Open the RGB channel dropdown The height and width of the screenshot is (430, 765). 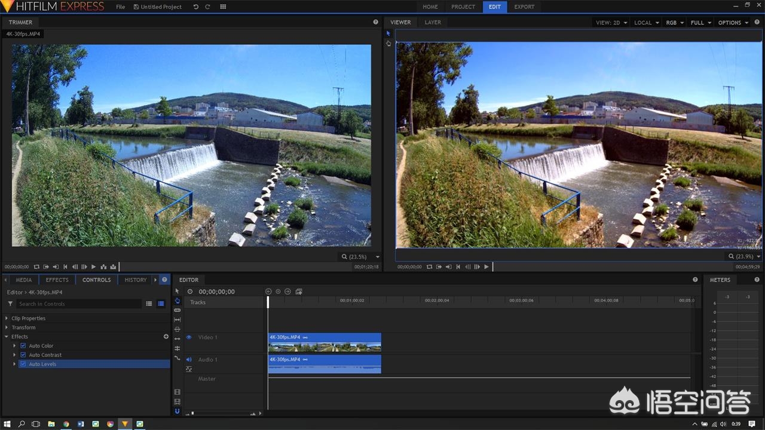coord(675,23)
